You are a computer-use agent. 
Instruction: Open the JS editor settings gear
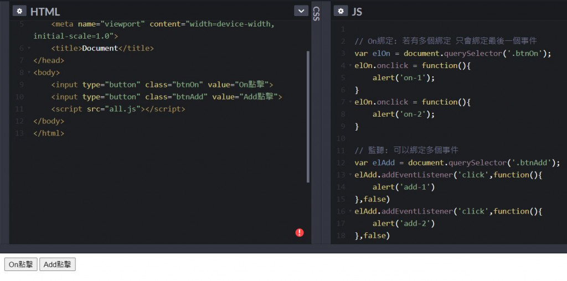pyautogui.click(x=341, y=11)
